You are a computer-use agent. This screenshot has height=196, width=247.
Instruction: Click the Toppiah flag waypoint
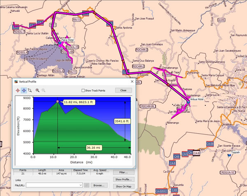click(229, 155)
